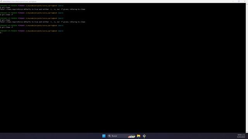Minimize the Git Bash window

pos(233,2)
